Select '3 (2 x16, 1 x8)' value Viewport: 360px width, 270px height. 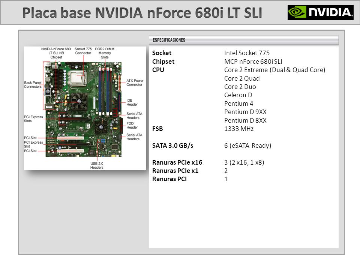pyautogui.click(x=244, y=162)
